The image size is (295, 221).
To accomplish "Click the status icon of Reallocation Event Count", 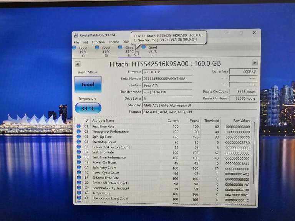I will (x=79, y=198).
